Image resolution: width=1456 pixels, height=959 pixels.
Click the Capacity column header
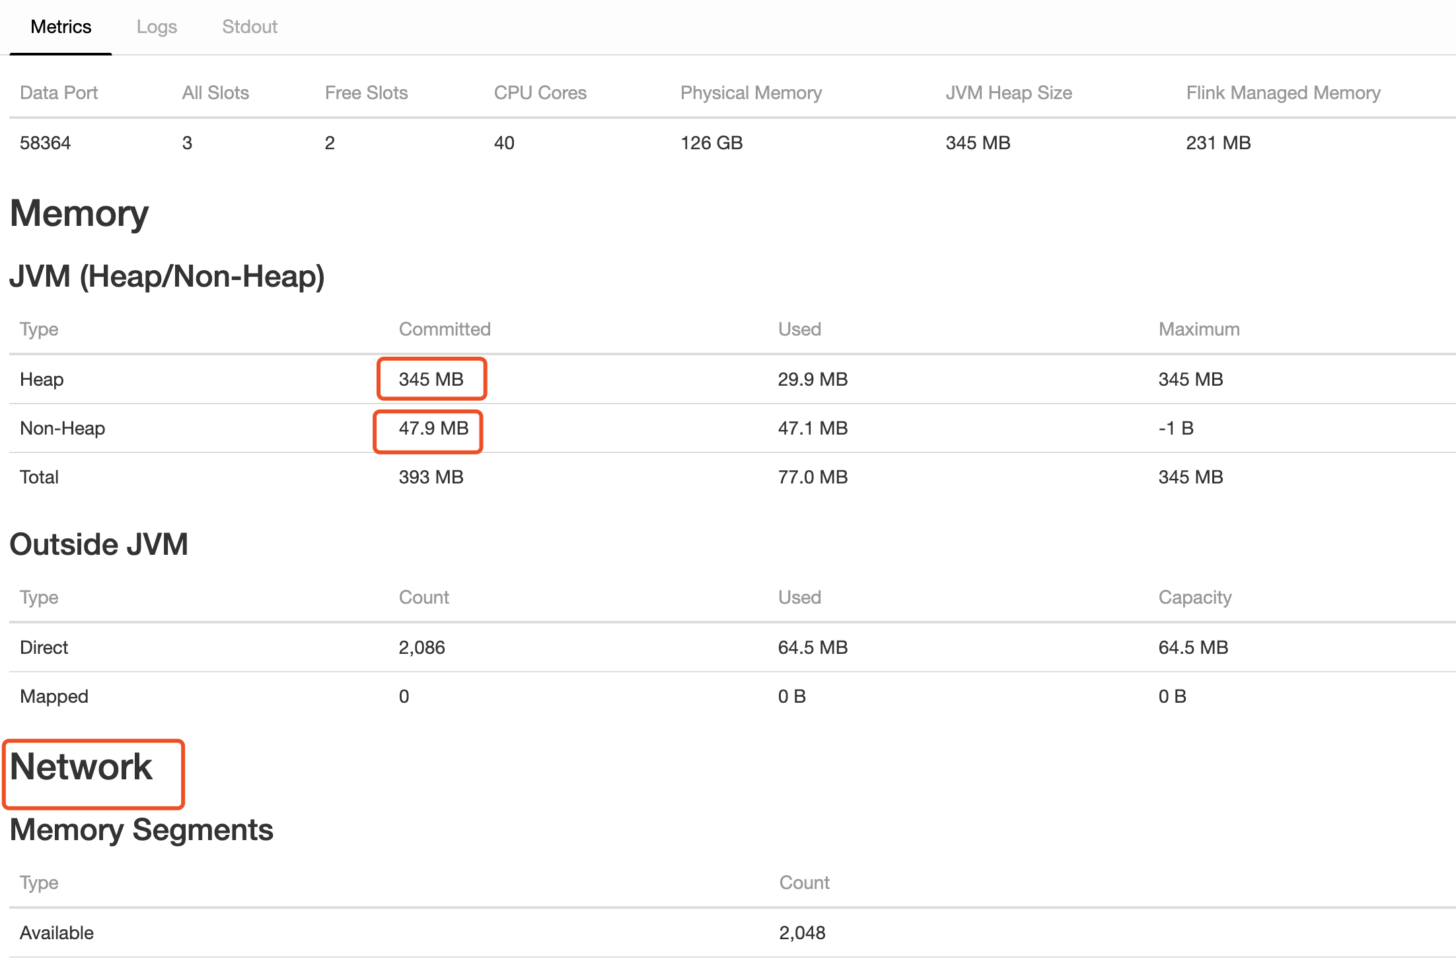1194,597
